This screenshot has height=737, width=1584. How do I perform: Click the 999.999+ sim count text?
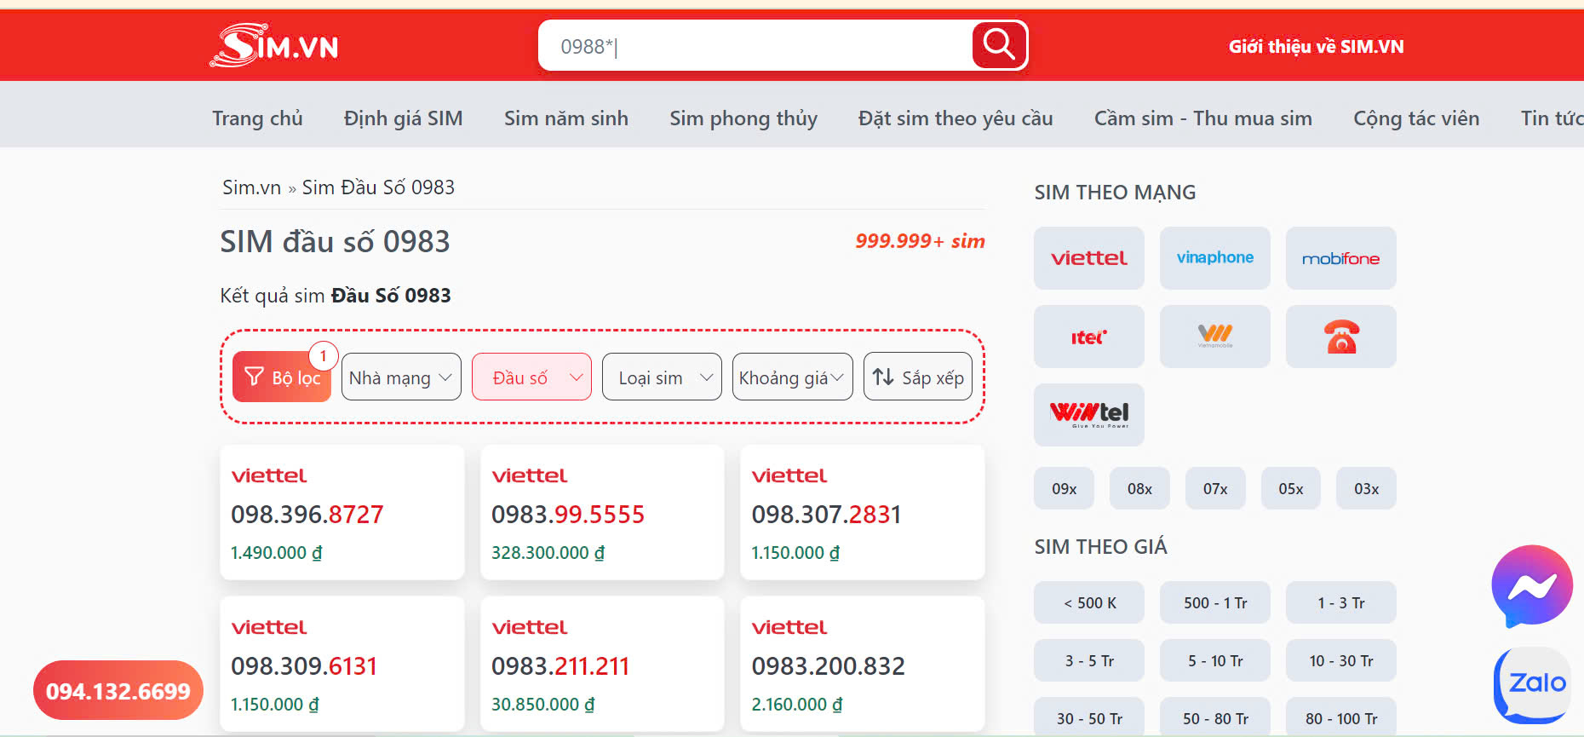920,241
